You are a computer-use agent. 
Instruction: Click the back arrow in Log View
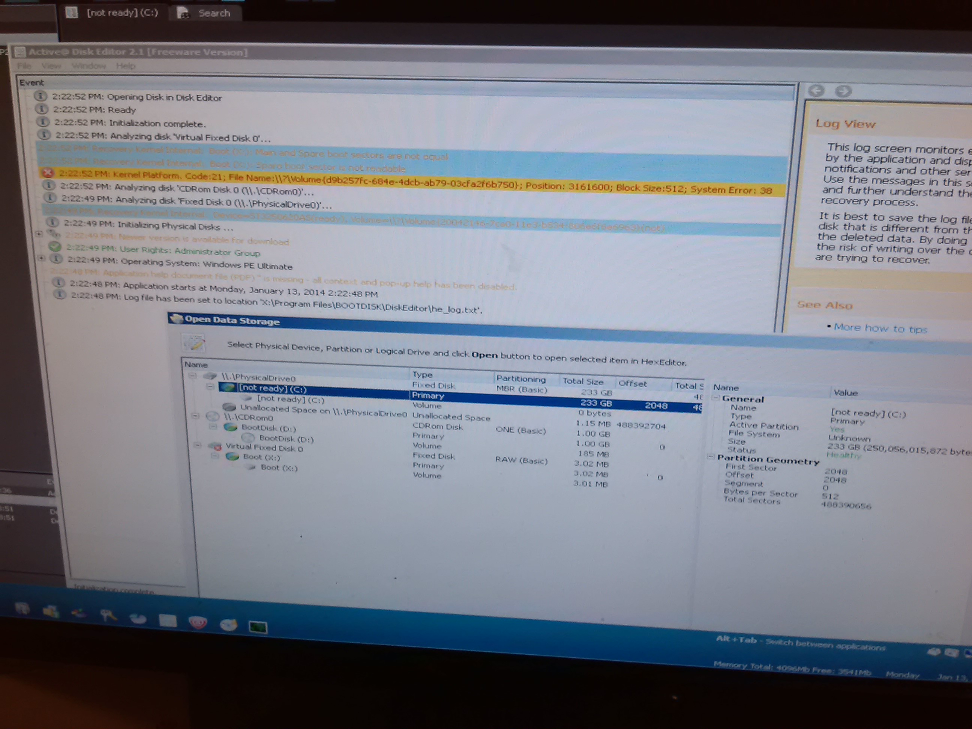point(816,90)
